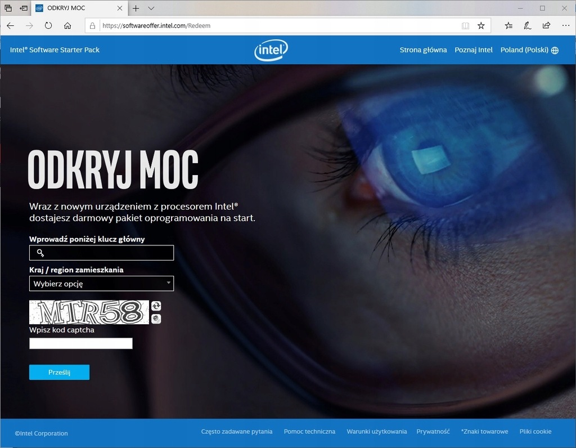Play captcha audio icon

click(156, 319)
